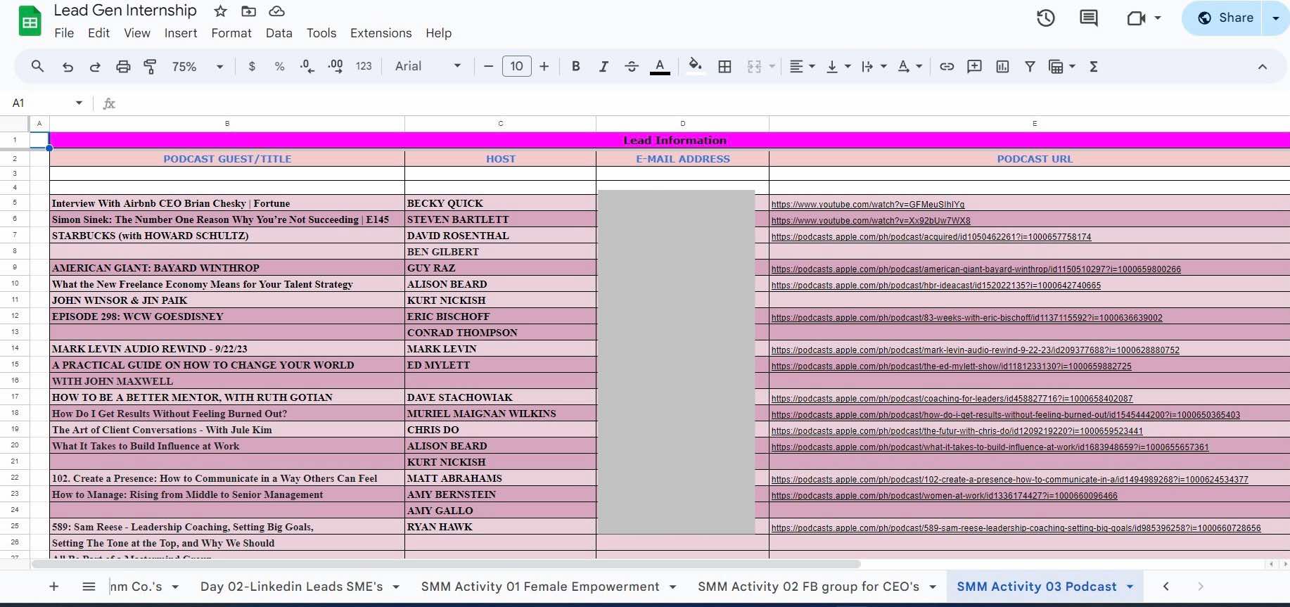Viewport: 1290px width, 607px height.
Task: Expand the Share options arrow
Action: pyautogui.click(x=1276, y=18)
